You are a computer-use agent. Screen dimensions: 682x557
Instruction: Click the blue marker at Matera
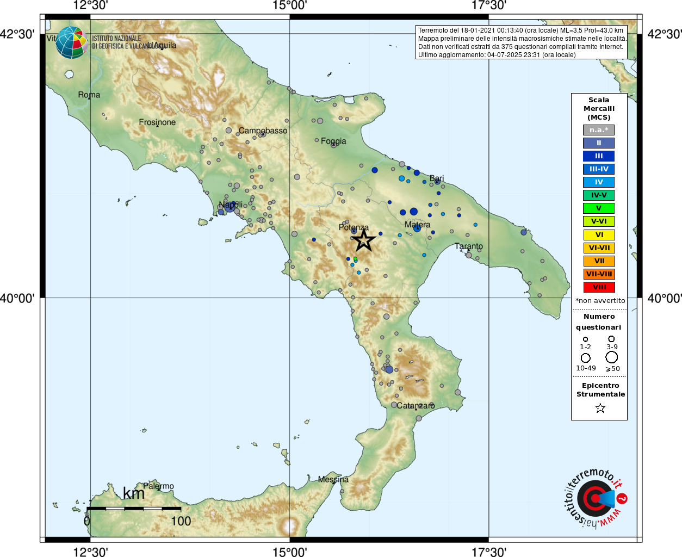click(x=417, y=228)
